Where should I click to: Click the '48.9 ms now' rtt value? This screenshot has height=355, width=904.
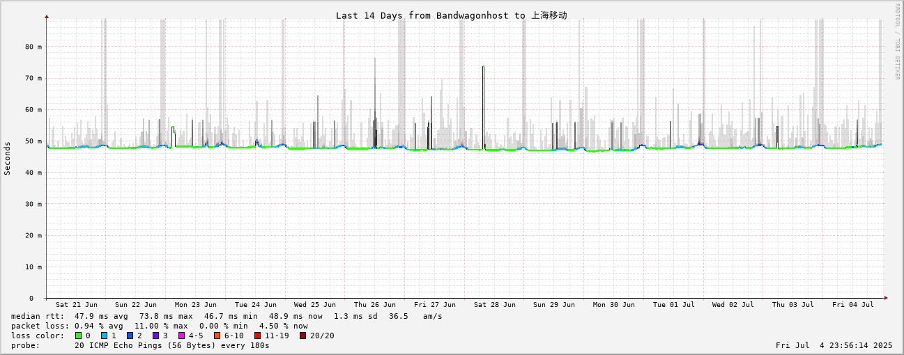coord(296,316)
